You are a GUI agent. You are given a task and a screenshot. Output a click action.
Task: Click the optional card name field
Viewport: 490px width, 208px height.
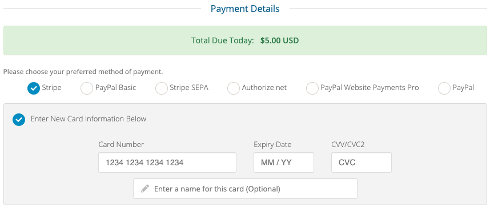246,189
